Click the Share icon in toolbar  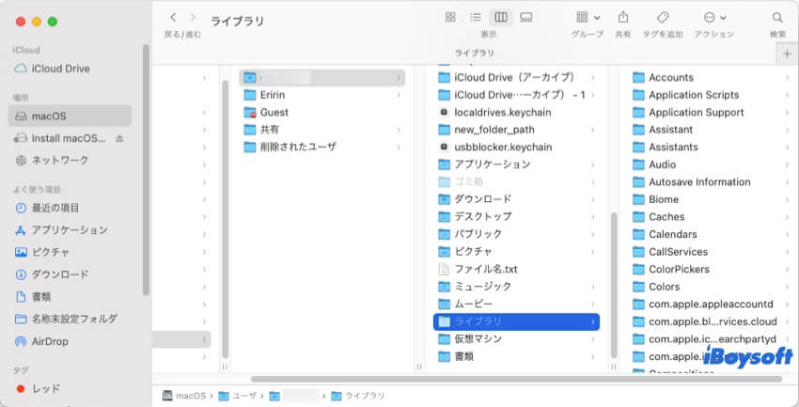623,17
